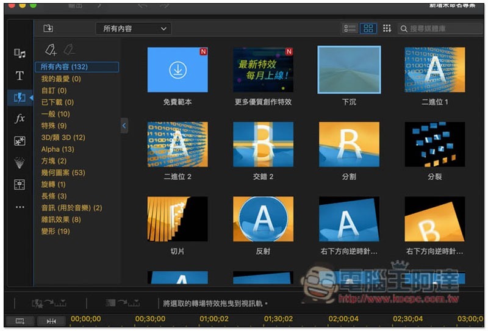Screen dimensions: 488x331
Task: Select 一般 (10) category
Action: pos(56,114)
